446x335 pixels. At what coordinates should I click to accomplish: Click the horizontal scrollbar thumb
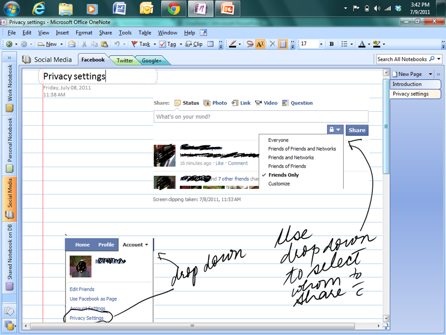click(x=192, y=326)
